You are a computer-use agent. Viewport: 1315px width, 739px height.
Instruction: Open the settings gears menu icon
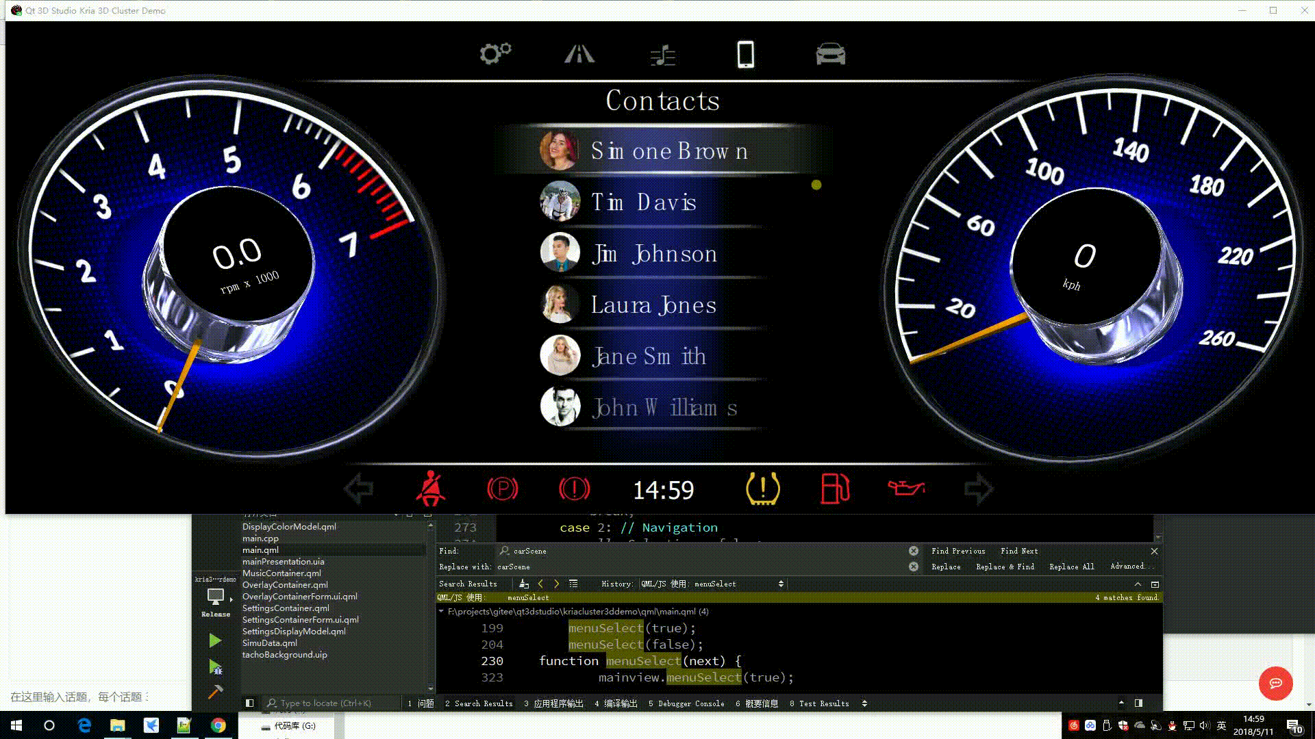(495, 54)
